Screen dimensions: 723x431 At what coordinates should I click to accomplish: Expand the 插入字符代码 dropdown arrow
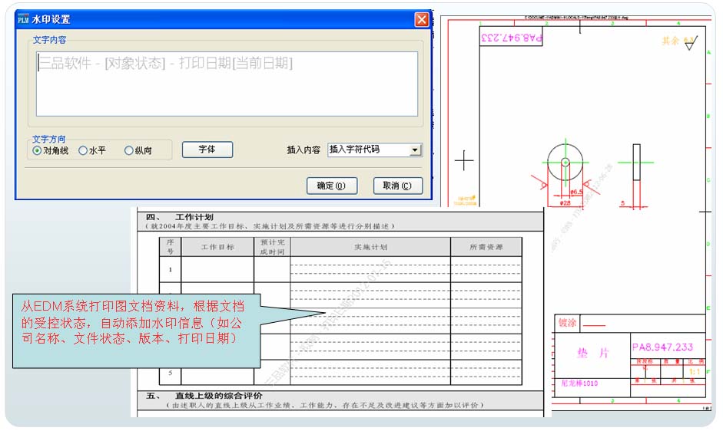pyautogui.click(x=415, y=150)
